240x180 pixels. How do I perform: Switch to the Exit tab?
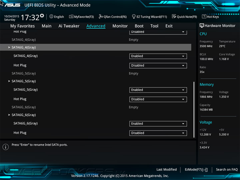coord(169,26)
